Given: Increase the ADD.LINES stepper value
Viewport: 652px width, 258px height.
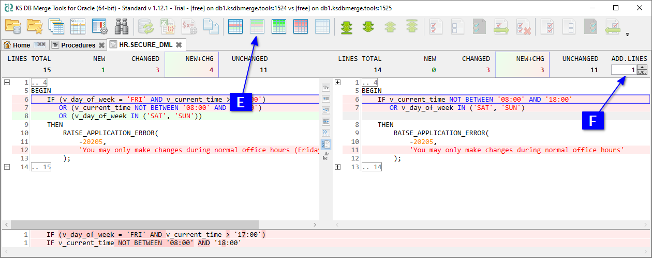Looking at the screenshot, I should click(x=642, y=67).
